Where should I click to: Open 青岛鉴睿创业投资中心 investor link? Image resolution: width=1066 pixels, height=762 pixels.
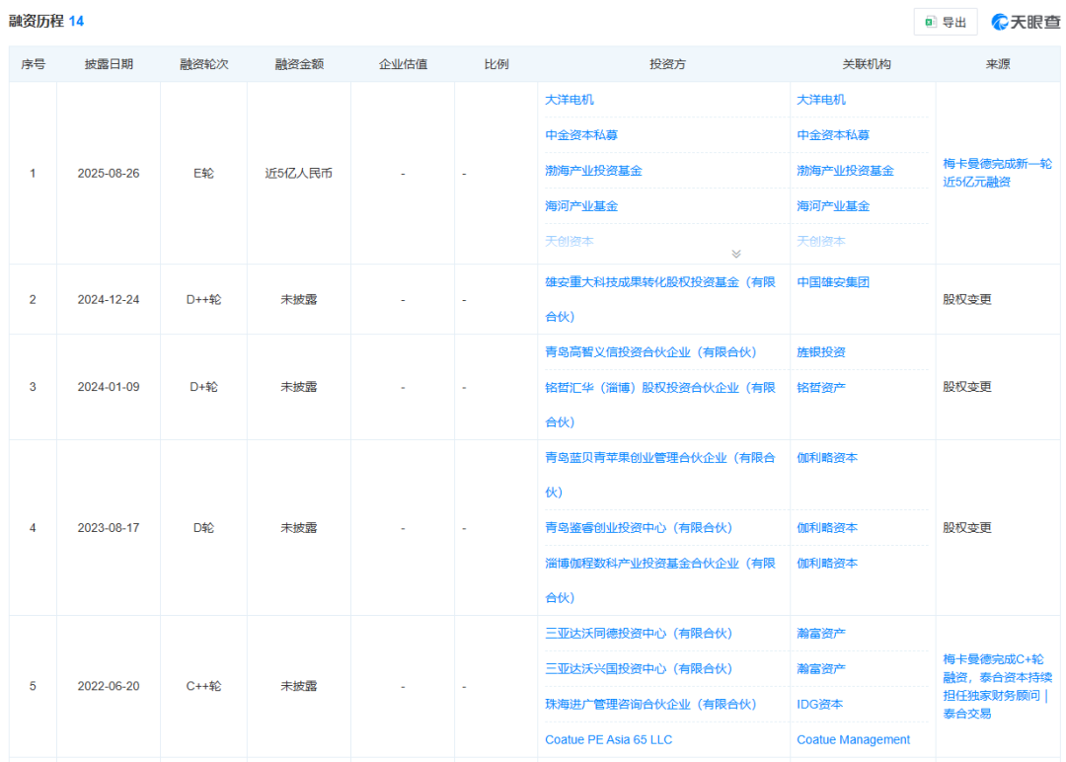(x=639, y=527)
